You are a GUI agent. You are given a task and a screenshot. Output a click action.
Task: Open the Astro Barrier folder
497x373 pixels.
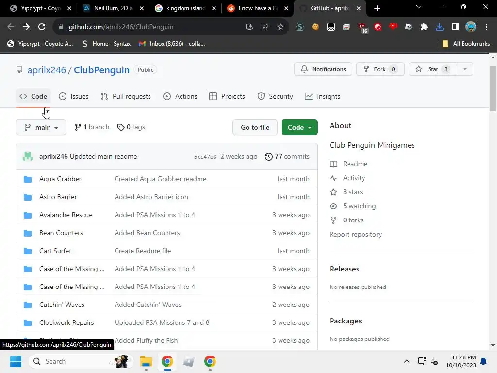pos(58,197)
